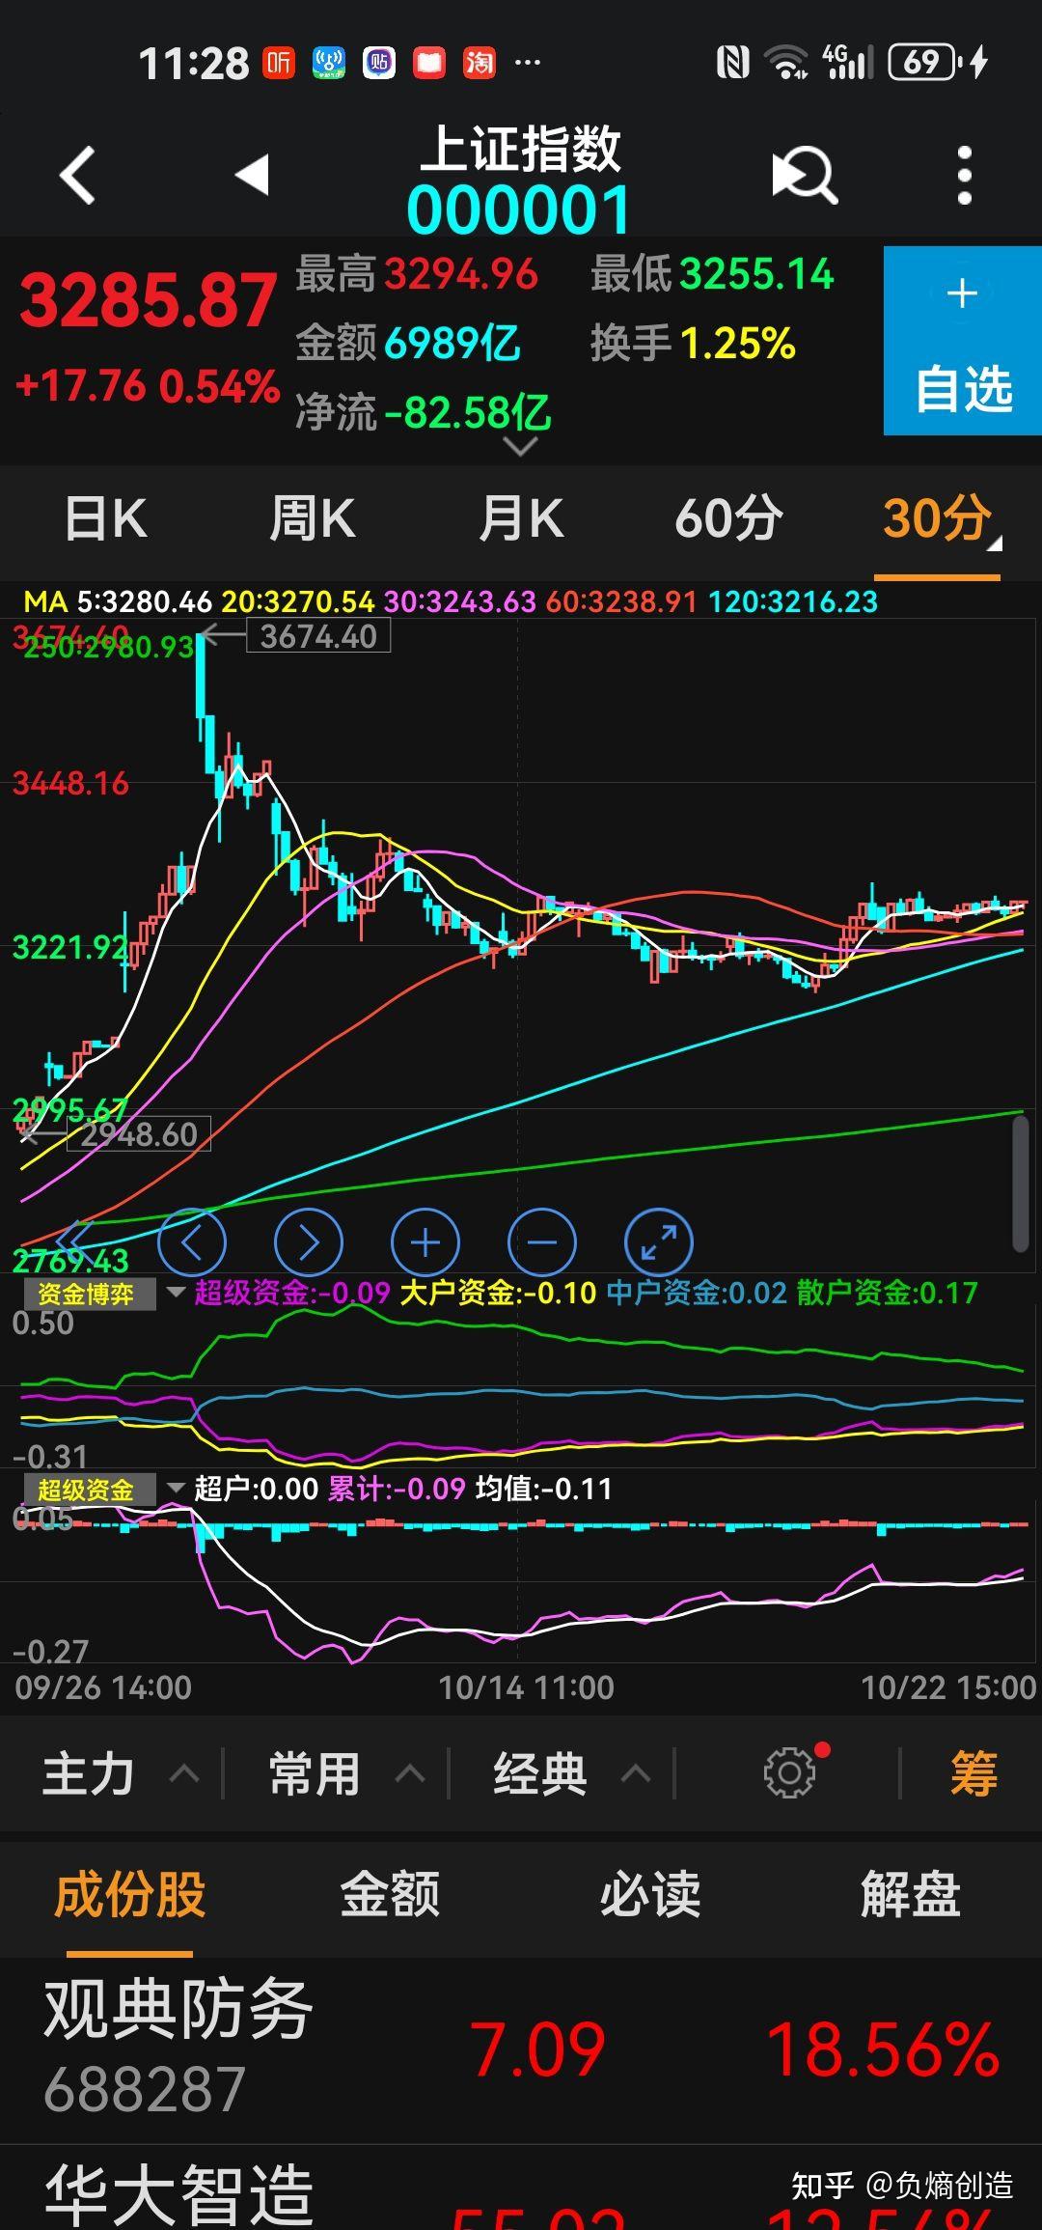Tap the 3674.40 high price label

click(318, 636)
